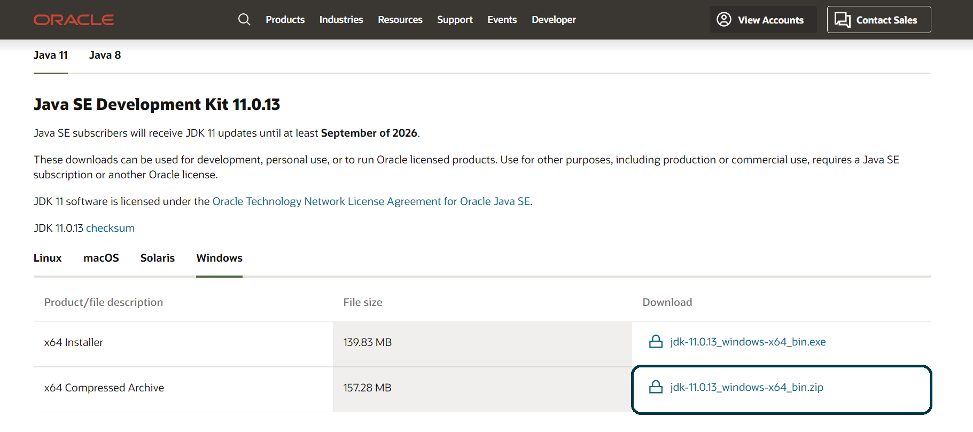Image resolution: width=973 pixels, height=432 pixels.
Task: Open the Industries menu
Action: 341,20
